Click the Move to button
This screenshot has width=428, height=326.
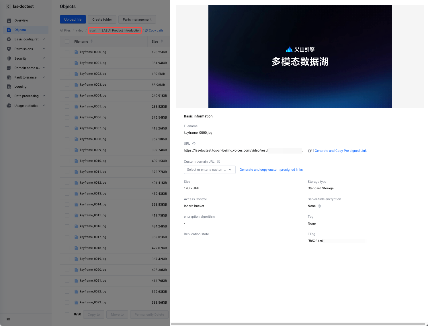[117, 315]
